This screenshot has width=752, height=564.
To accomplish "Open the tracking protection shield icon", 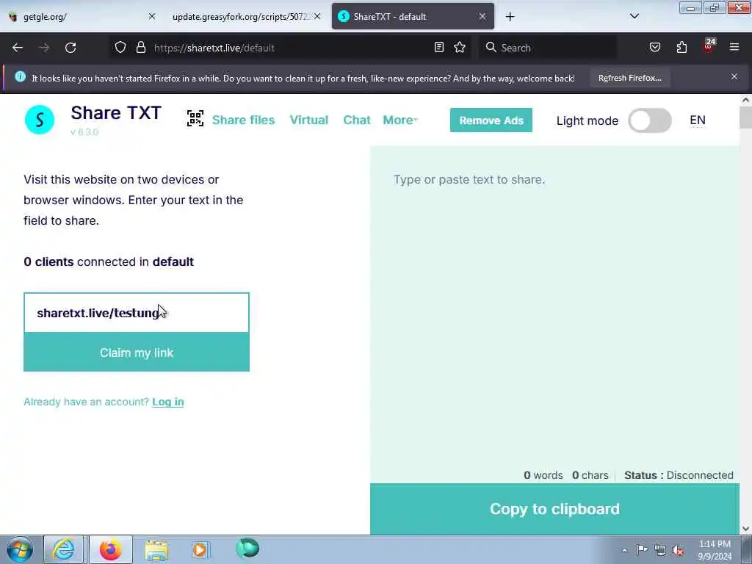I will 120,48.
